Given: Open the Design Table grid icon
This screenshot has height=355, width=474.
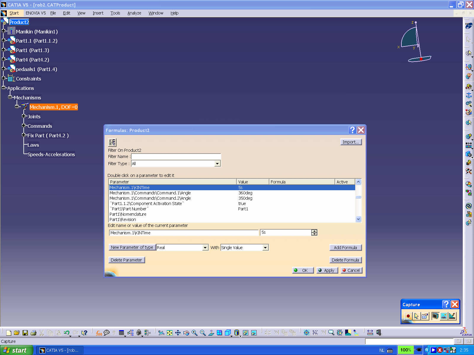Looking at the screenshot, I should pyautogui.click(x=121, y=333).
